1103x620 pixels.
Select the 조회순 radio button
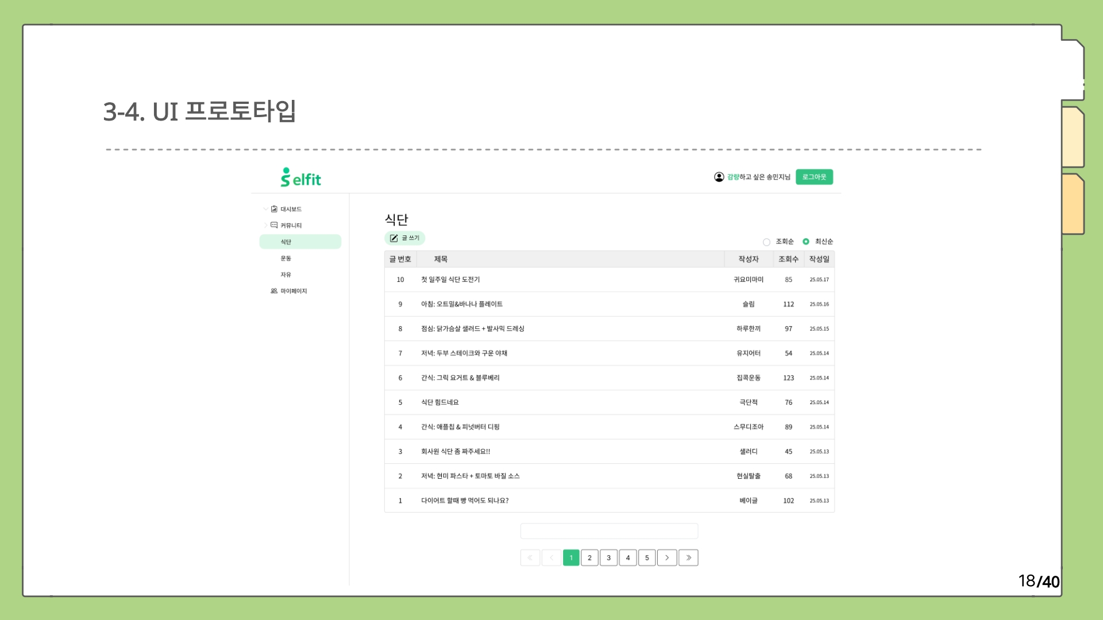766,242
